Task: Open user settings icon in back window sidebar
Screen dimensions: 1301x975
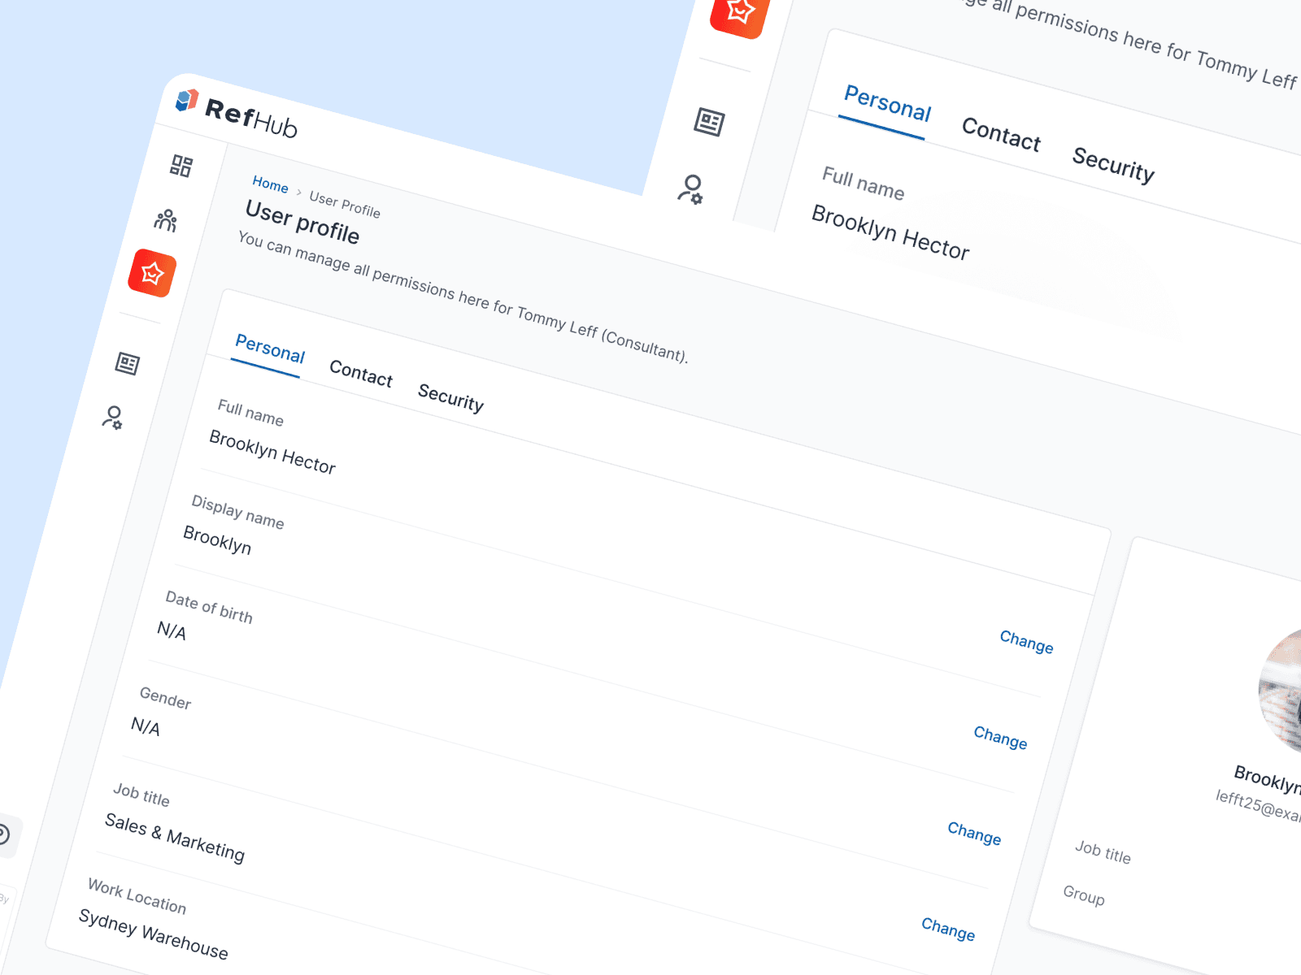Action: (x=691, y=189)
